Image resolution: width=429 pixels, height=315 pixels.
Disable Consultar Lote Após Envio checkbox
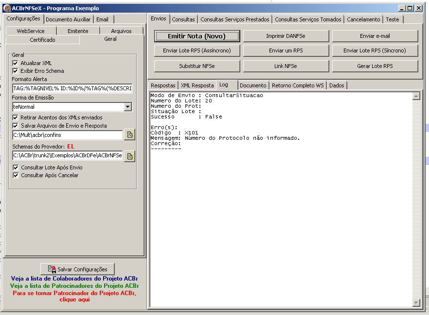(x=16, y=167)
